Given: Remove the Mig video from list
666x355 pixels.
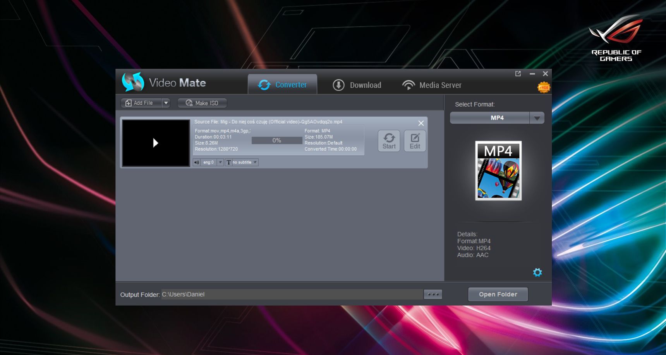Looking at the screenshot, I should tap(421, 123).
